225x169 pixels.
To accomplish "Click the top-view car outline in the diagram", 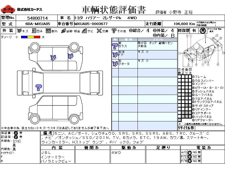I will pos(60,83).
